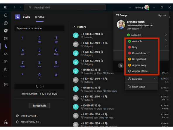Toggle the navigation panel icon at top-left
The height and width of the screenshot is (130, 173).
tap(6, 7)
